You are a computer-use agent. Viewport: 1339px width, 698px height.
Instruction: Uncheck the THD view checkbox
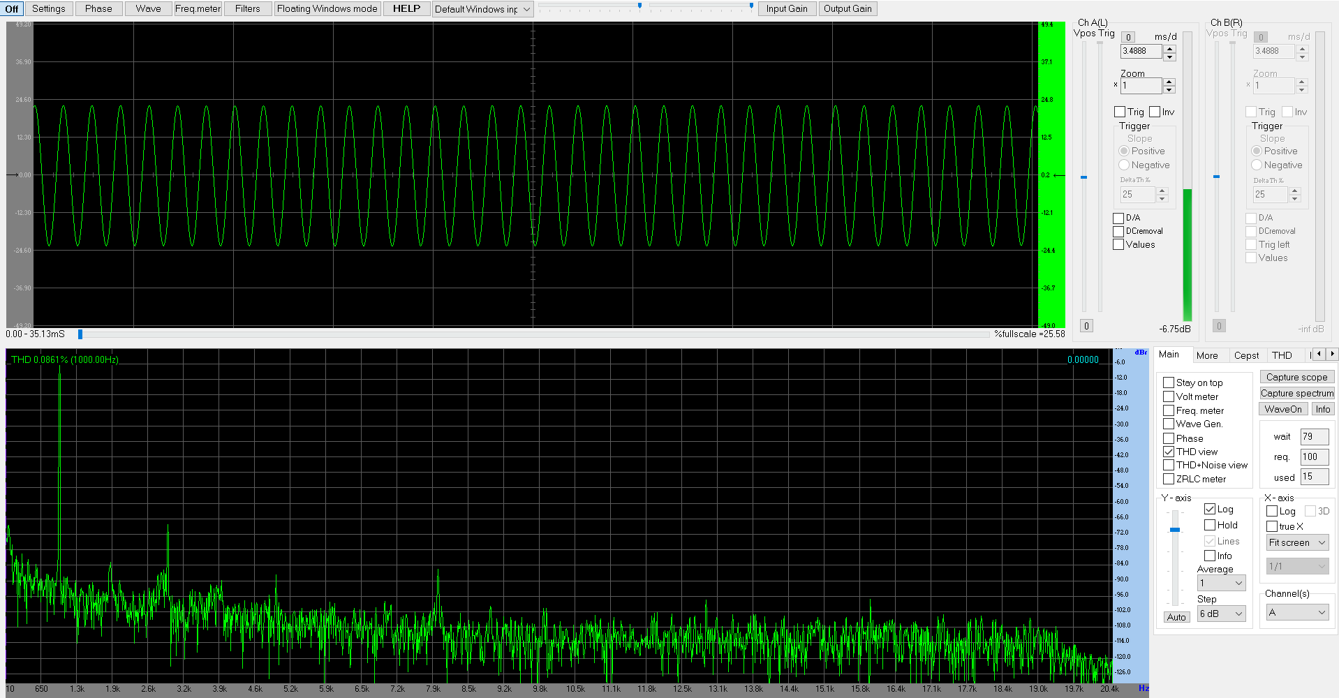(x=1169, y=452)
